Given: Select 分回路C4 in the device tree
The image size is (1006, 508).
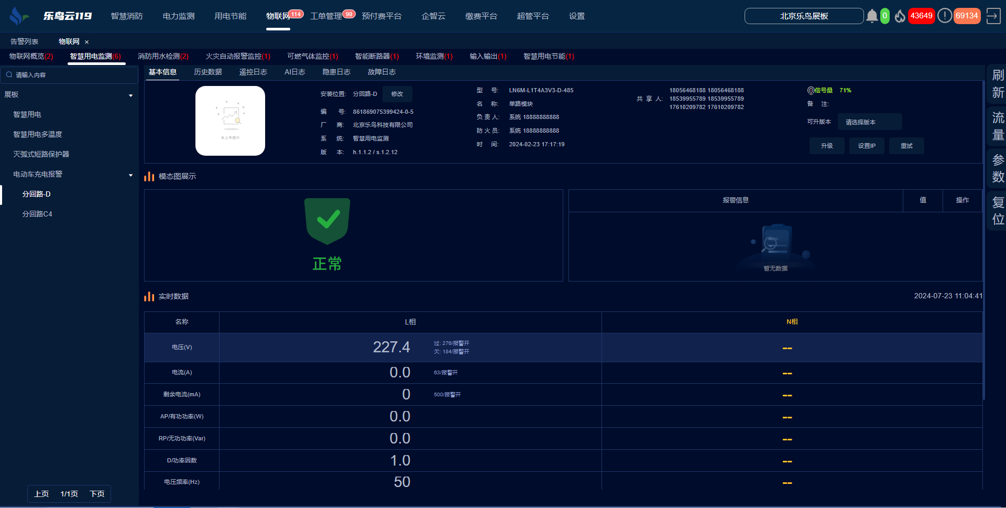Looking at the screenshot, I should 37,214.
